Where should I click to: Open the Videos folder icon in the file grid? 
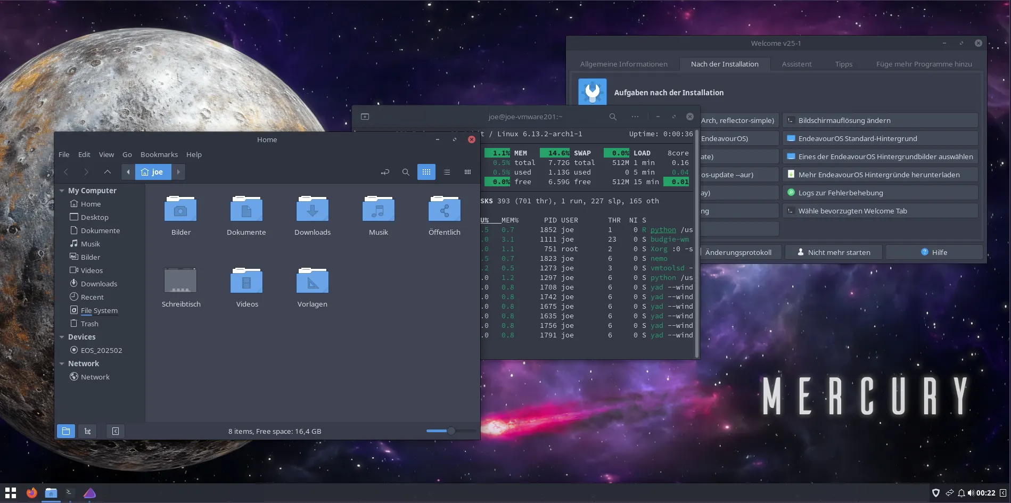[246, 281]
